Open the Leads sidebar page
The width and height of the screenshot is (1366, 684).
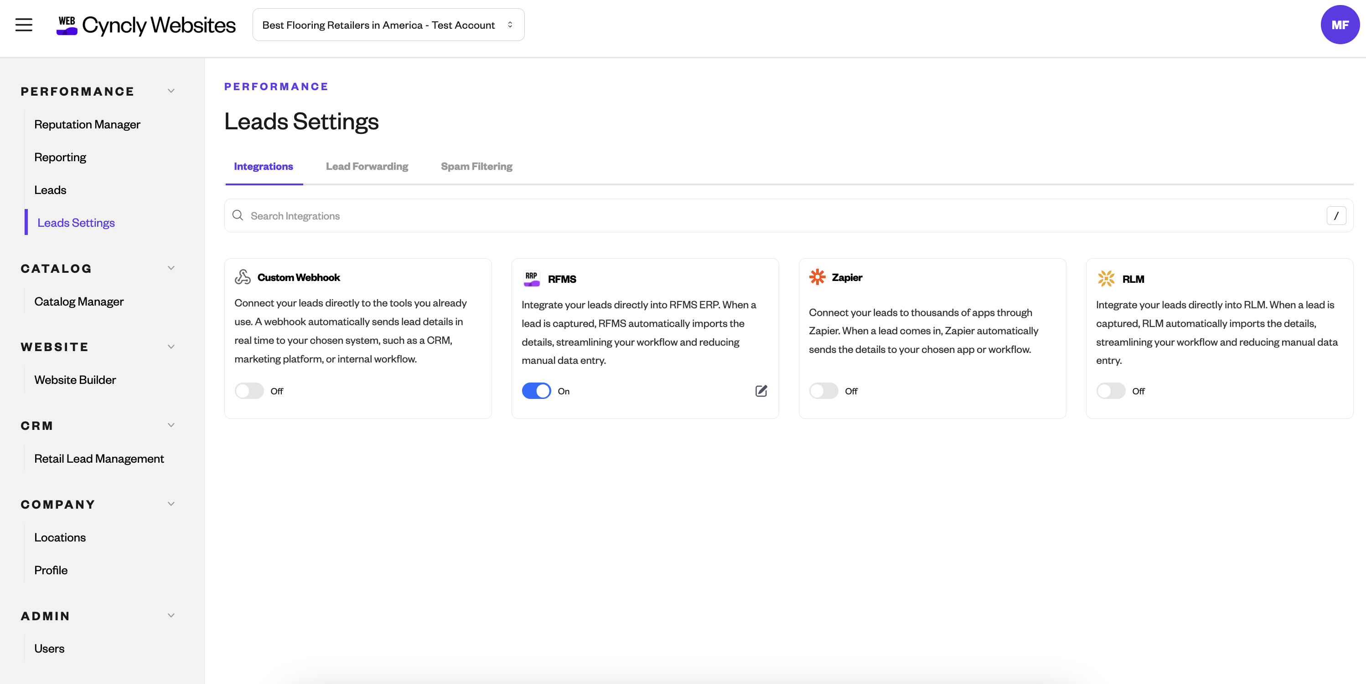coord(50,190)
